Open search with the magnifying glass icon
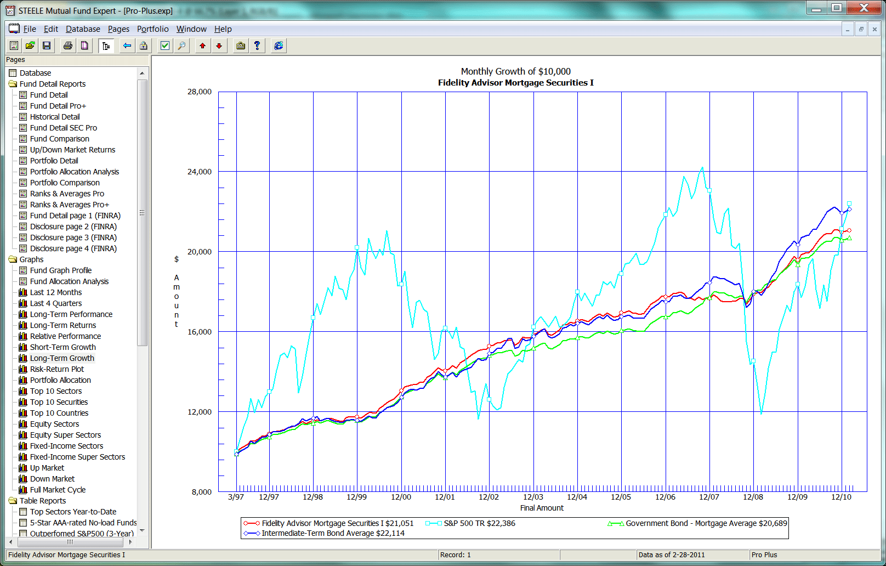Image resolution: width=886 pixels, height=566 pixels. coord(181,46)
